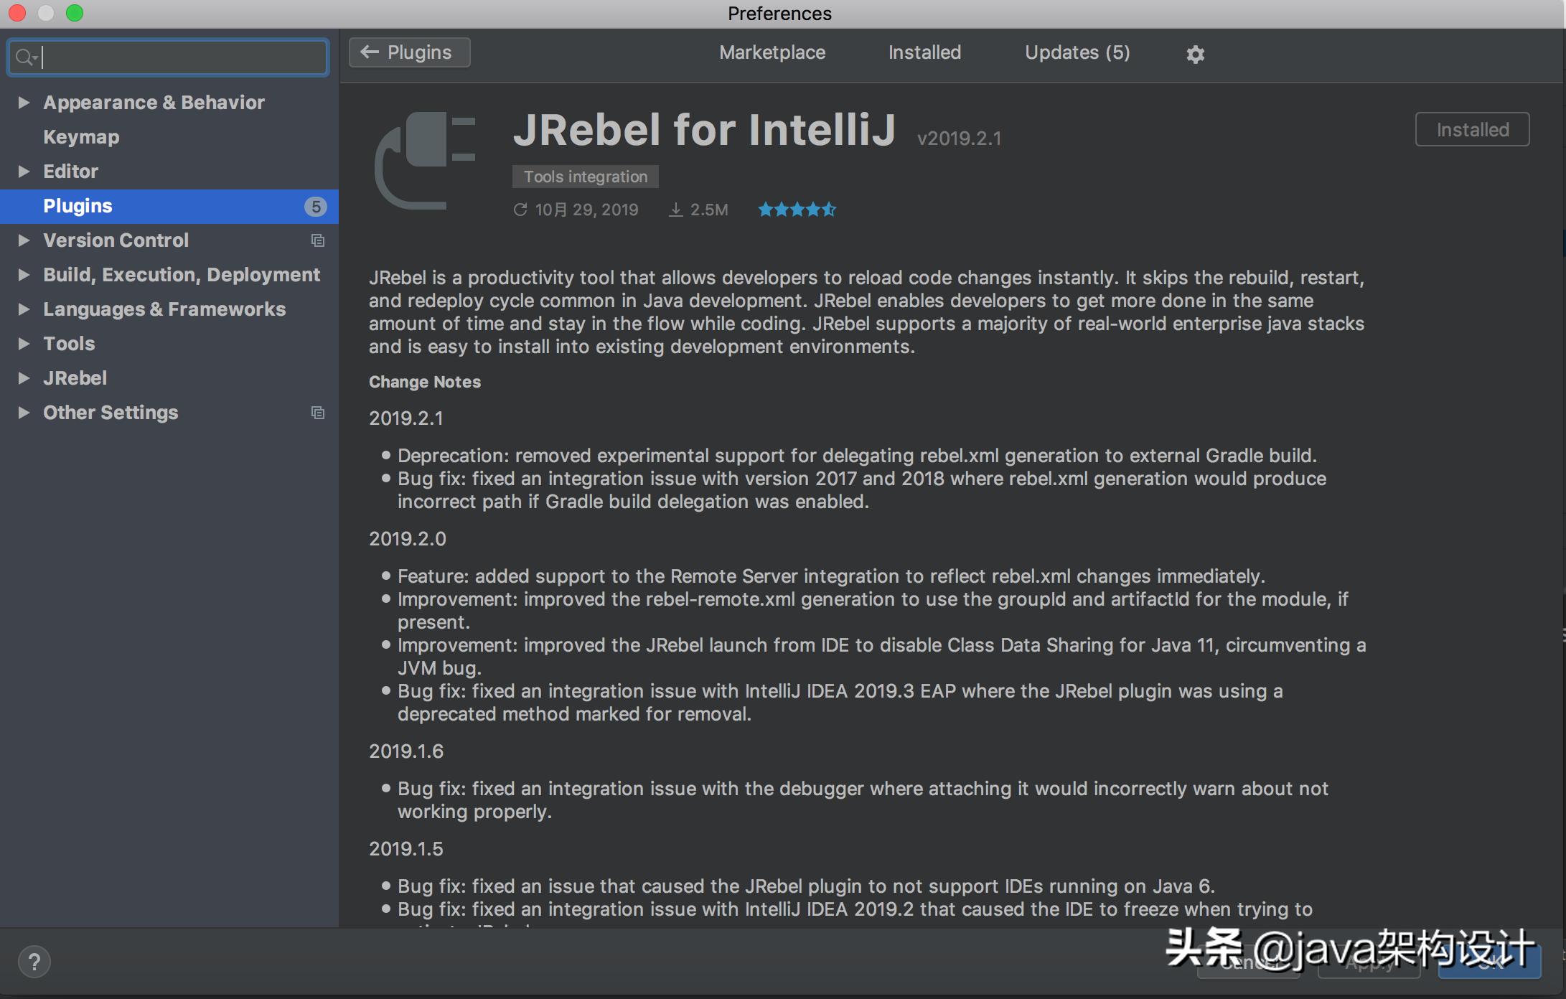The width and height of the screenshot is (1566, 999).
Task: Click the help question mark button
Action: (34, 962)
